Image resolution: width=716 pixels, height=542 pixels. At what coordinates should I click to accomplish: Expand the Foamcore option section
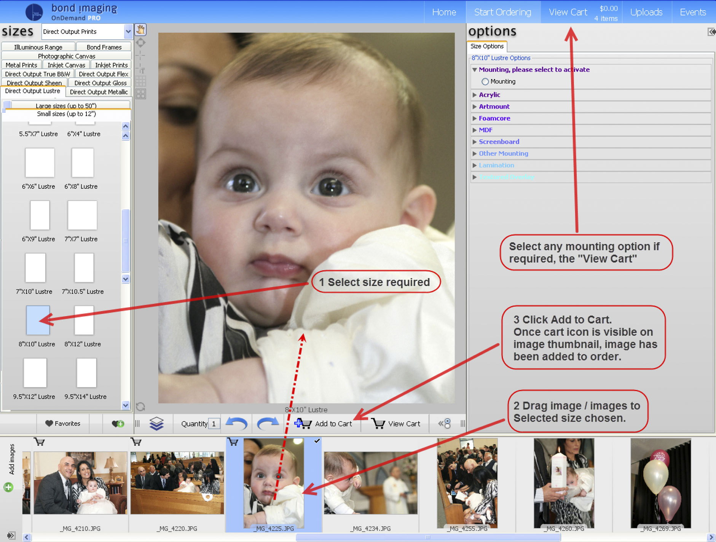pyautogui.click(x=494, y=118)
